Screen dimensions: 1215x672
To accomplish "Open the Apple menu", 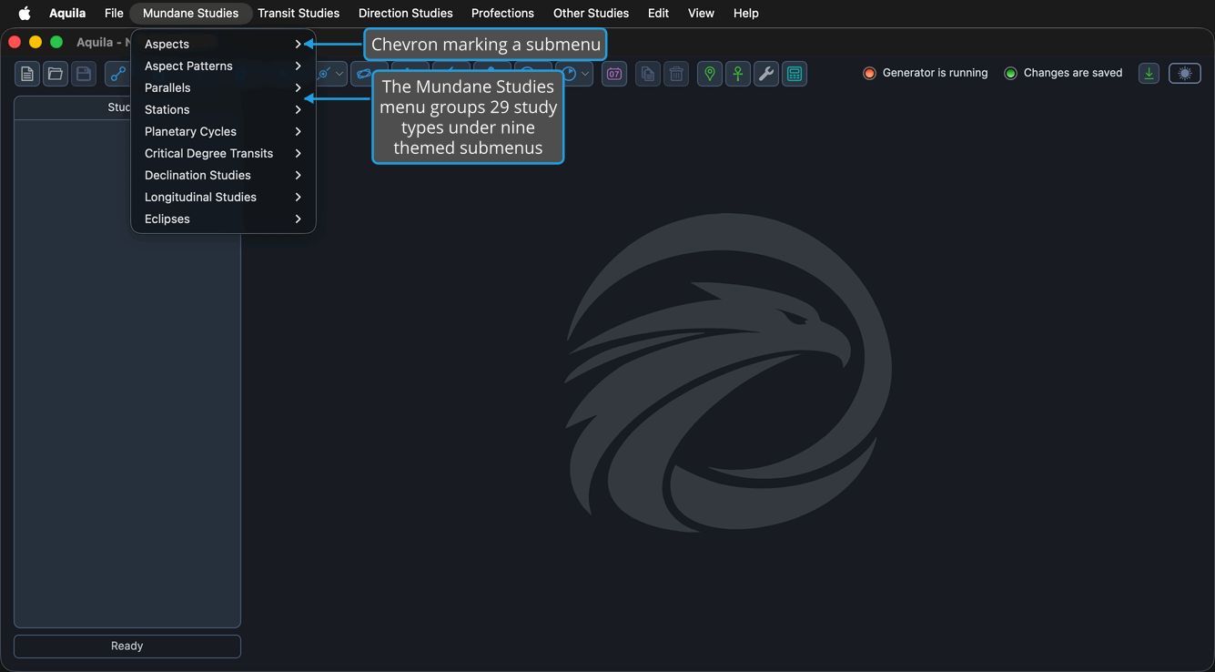I will coord(25,13).
